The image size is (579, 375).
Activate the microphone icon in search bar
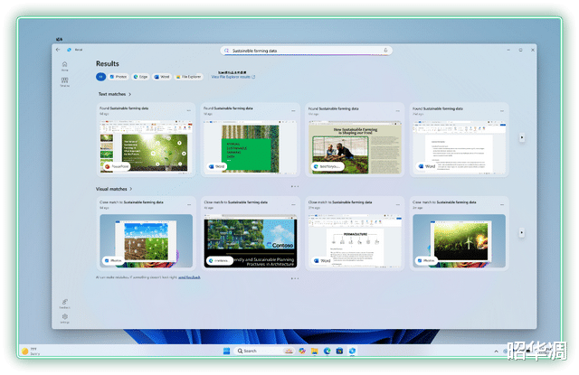click(x=385, y=50)
